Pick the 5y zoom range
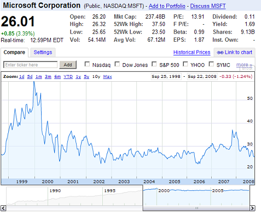This screenshot has width=261, height=214. click(x=86, y=76)
